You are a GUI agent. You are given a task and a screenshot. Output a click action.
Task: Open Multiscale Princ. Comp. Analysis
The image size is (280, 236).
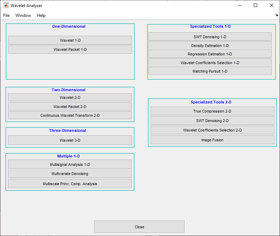(70, 183)
